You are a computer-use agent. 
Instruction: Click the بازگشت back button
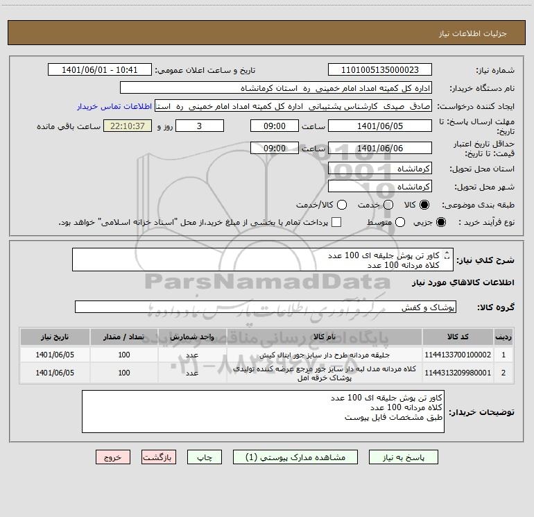pos(159,457)
